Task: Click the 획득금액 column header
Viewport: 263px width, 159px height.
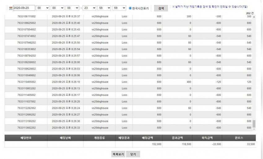Action: pos(207,138)
